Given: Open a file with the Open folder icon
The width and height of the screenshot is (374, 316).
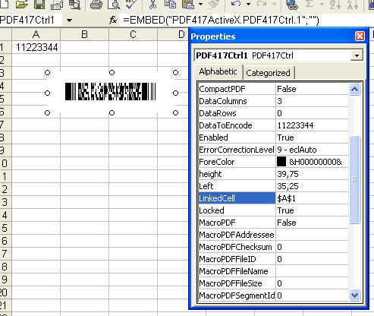Looking at the screenshot, I should pyautogui.click(x=22, y=4).
